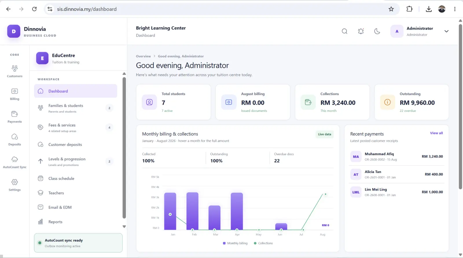Click the Overview breadcrumb link

point(143,56)
